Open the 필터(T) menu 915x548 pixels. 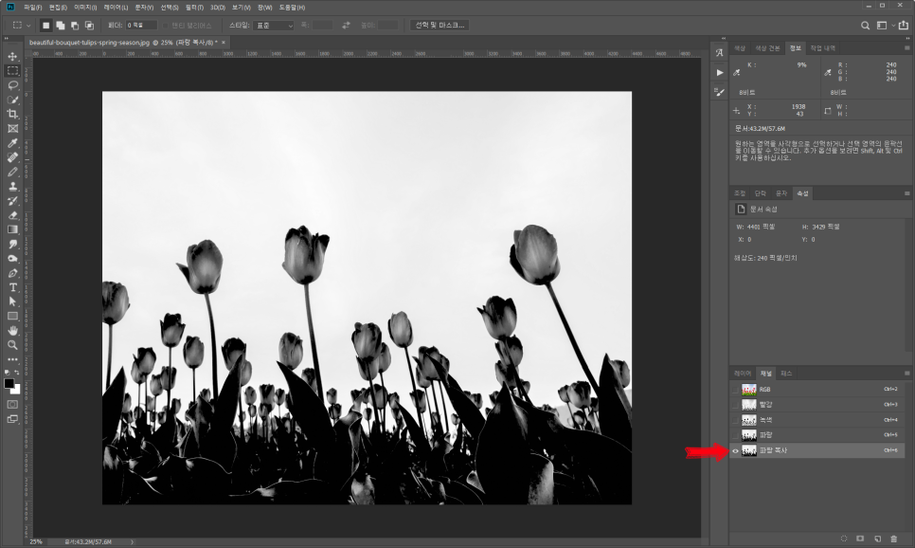[x=195, y=7]
